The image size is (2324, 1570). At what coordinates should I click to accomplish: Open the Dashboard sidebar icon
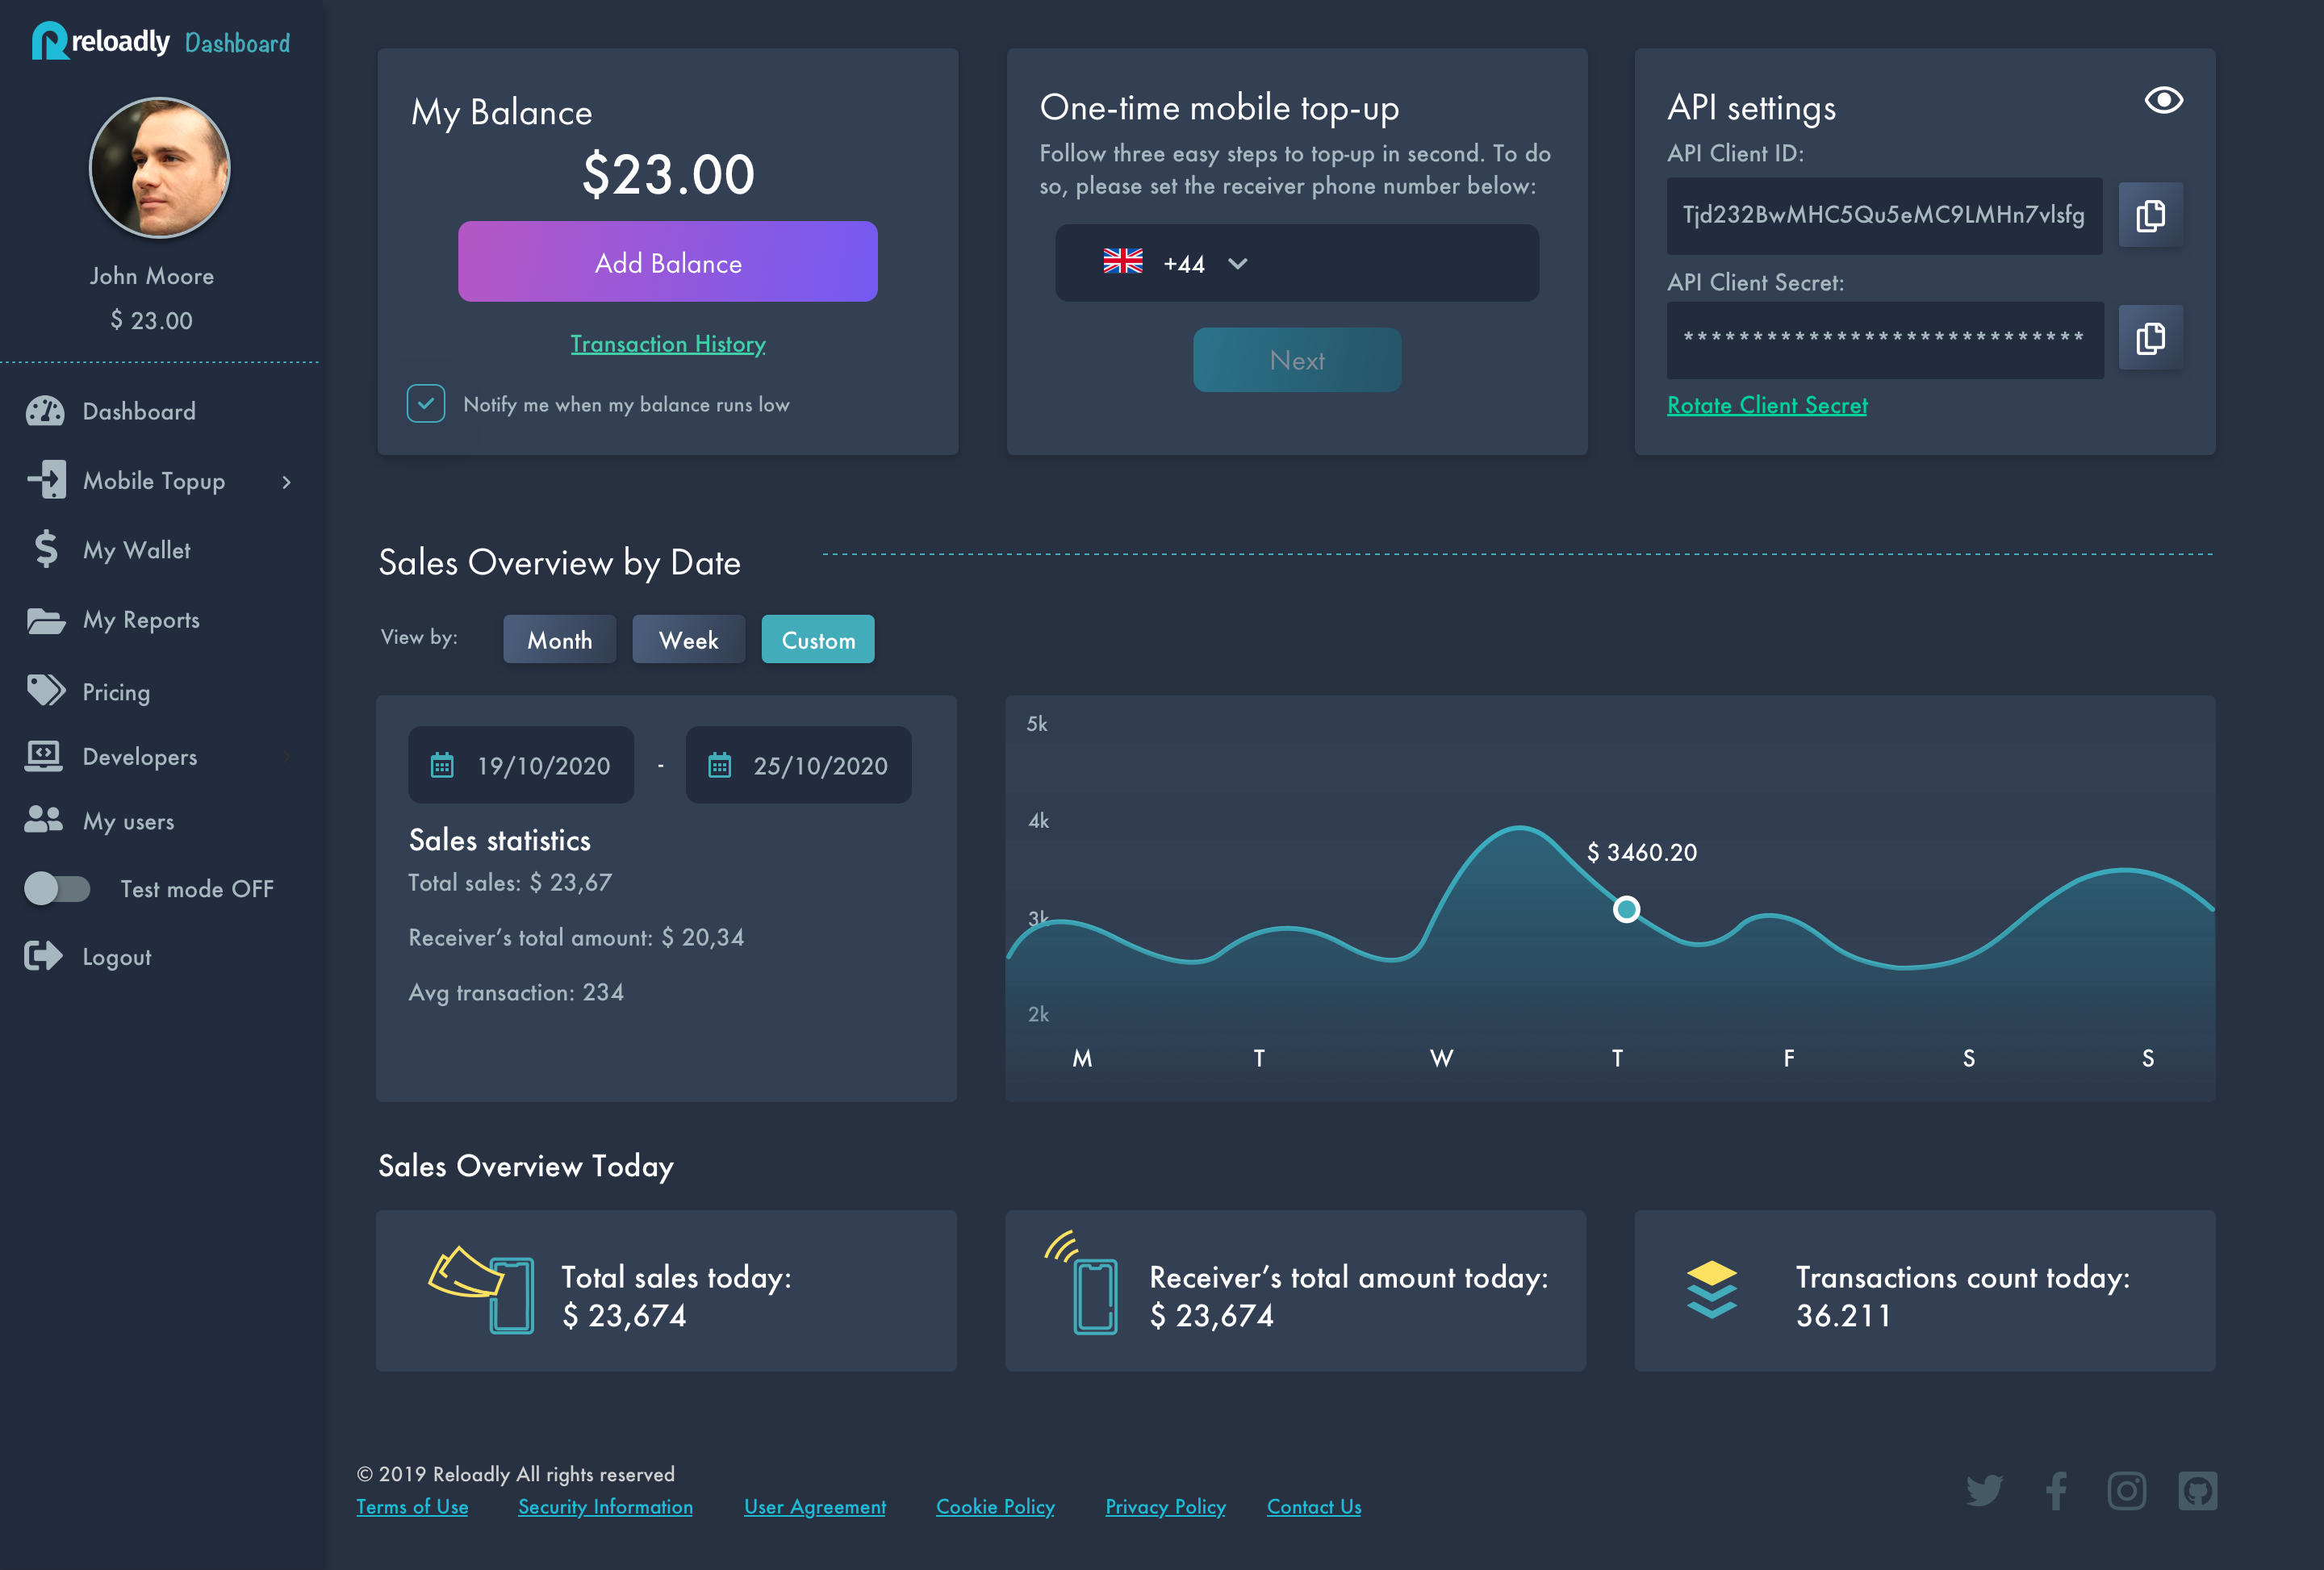pos(44,411)
